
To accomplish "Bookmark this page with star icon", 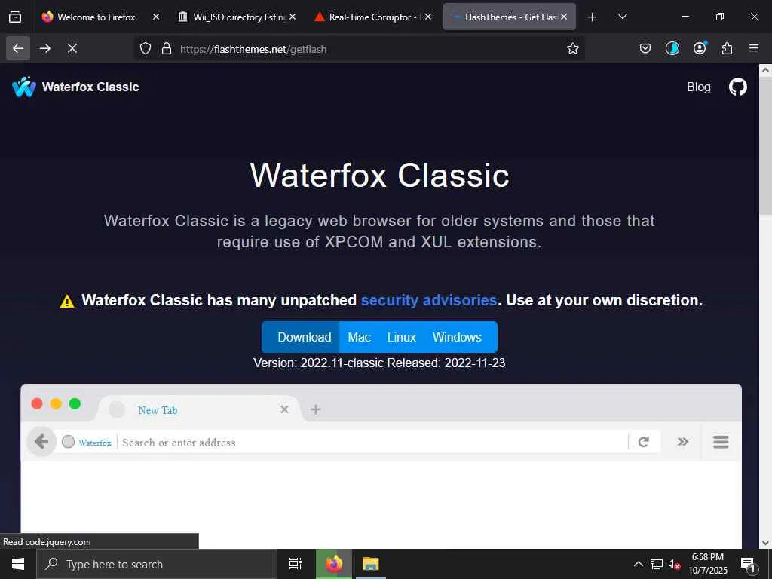I will point(573,48).
